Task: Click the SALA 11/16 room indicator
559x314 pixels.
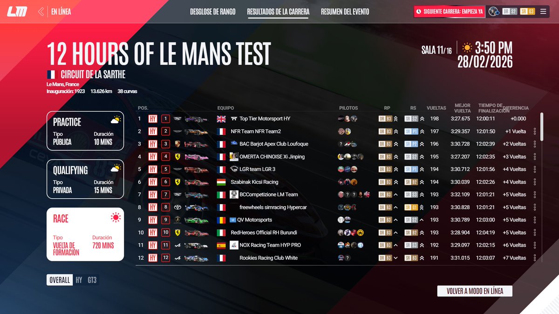Action: (436, 50)
